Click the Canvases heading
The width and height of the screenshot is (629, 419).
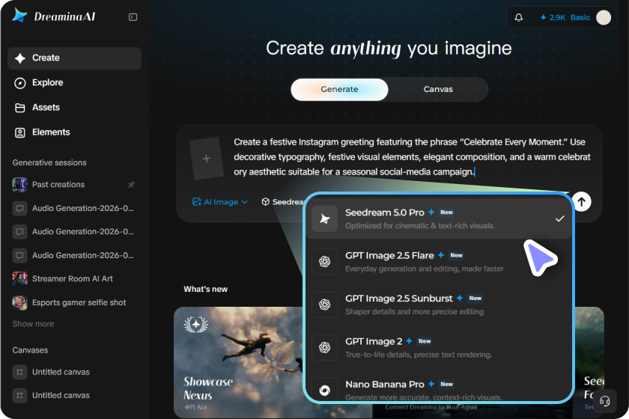tap(30, 350)
